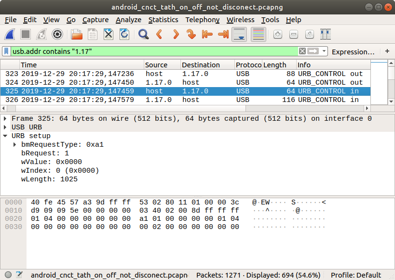Open the Expression… dialog
Viewport: 395px width, 280px height.
coord(353,52)
